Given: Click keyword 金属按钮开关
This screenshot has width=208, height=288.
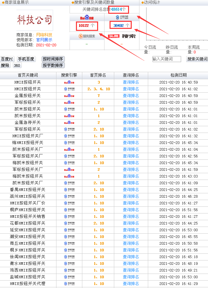Looking at the screenshot, I should point(28,96).
